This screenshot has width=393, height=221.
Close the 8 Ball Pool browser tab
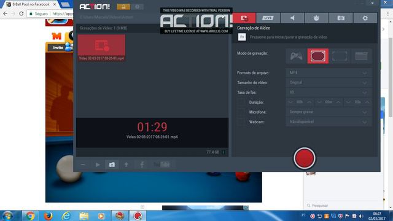55,4
